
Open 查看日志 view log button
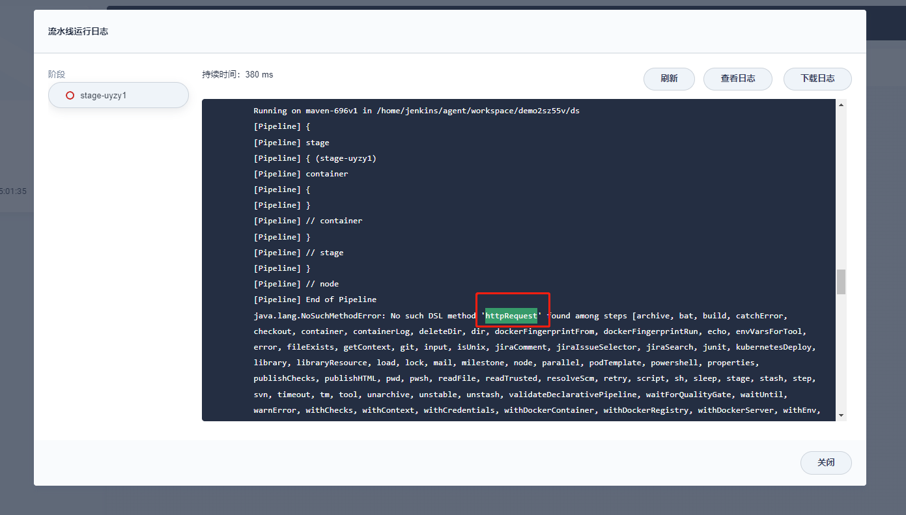(x=738, y=79)
